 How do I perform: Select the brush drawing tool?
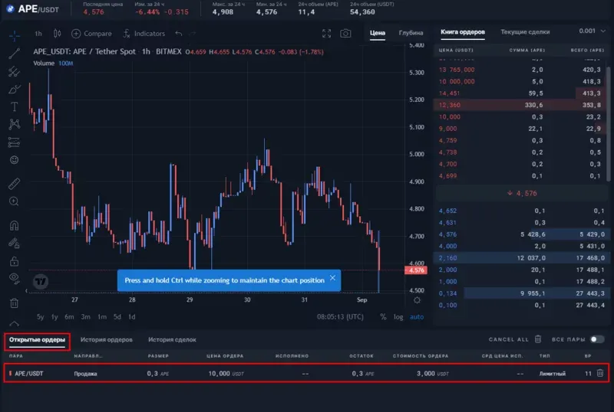pyautogui.click(x=14, y=89)
